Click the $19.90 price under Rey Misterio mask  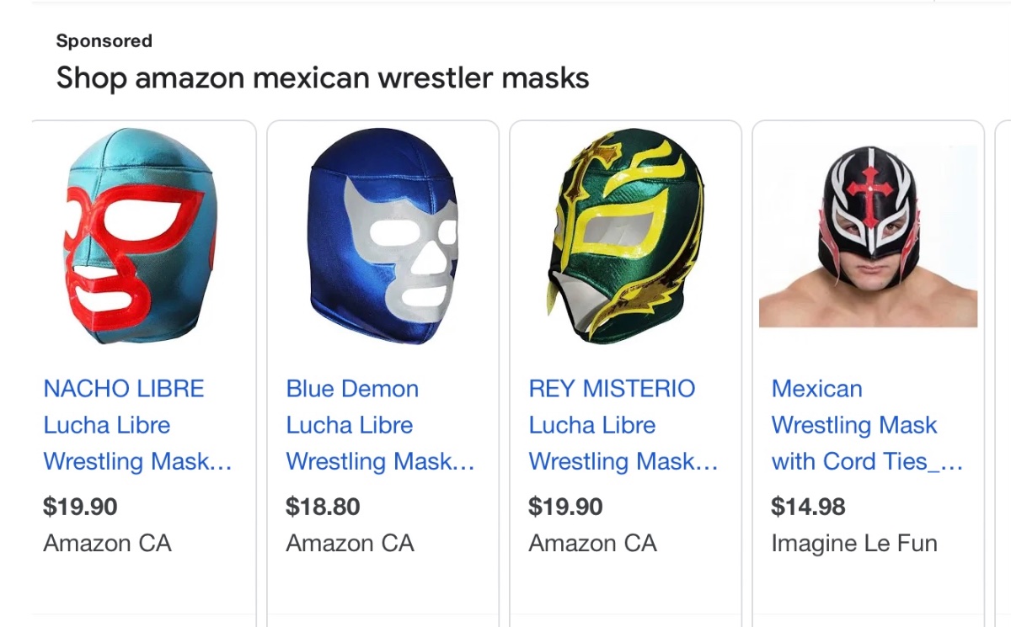(x=565, y=507)
